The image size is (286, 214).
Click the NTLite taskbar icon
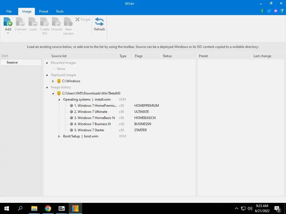(x=75, y=208)
